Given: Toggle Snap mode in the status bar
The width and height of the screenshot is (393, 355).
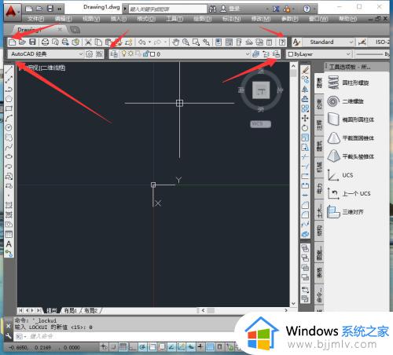Looking at the screenshot, I should click(113, 347).
